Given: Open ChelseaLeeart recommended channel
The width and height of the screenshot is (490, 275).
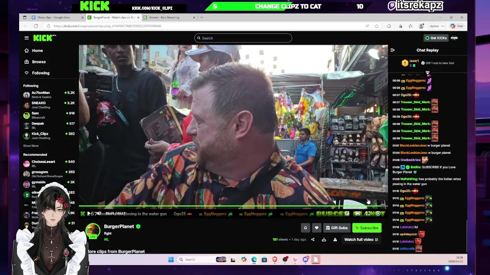Looking at the screenshot, I should tap(49, 163).
